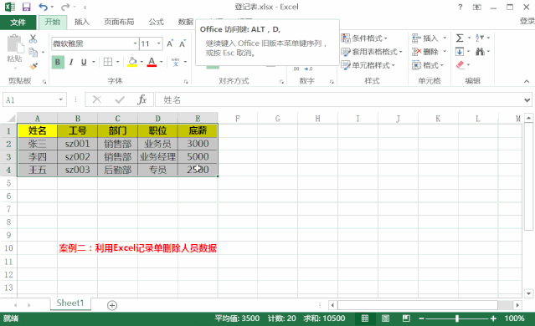Click the 100% zoom level text

pos(514,318)
